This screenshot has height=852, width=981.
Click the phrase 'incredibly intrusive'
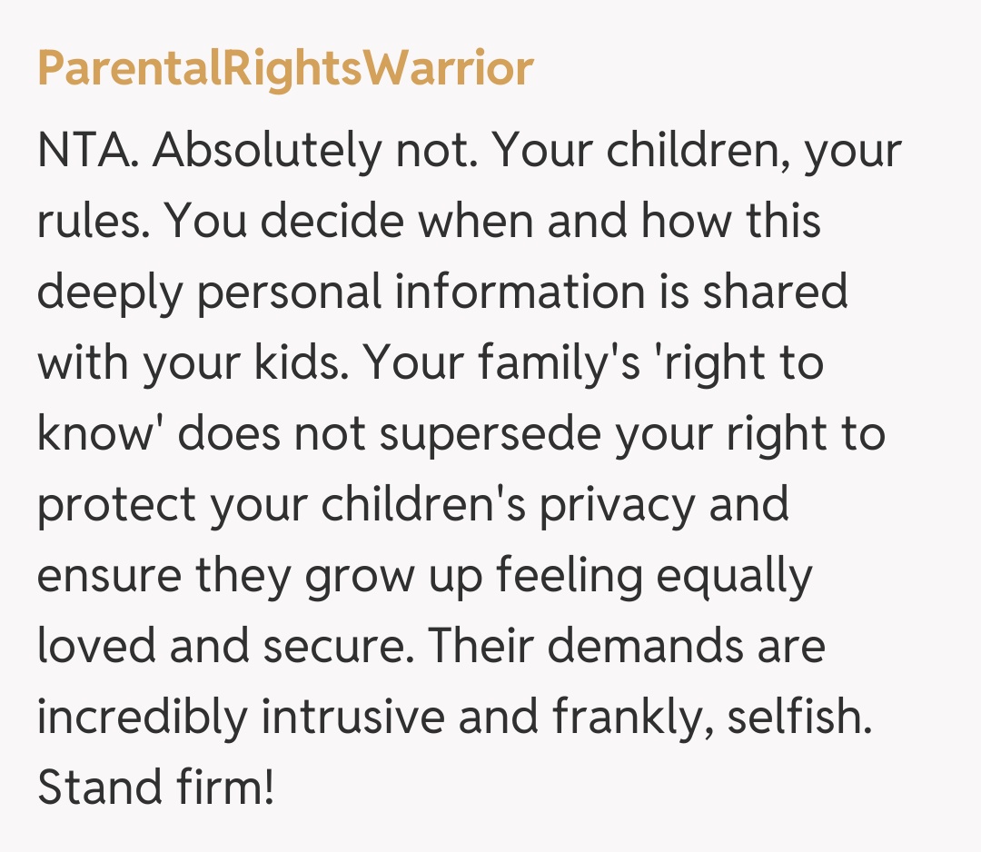pos(240,718)
